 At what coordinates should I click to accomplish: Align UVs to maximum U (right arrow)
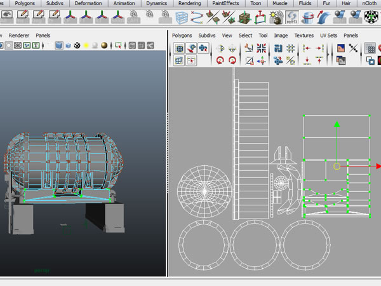click(319, 48)
